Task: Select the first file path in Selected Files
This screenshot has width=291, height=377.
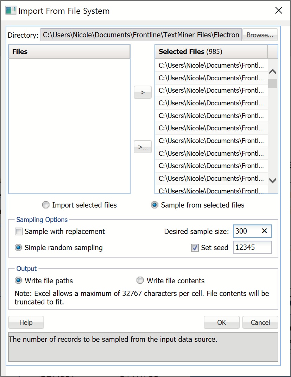Action: 211,65
